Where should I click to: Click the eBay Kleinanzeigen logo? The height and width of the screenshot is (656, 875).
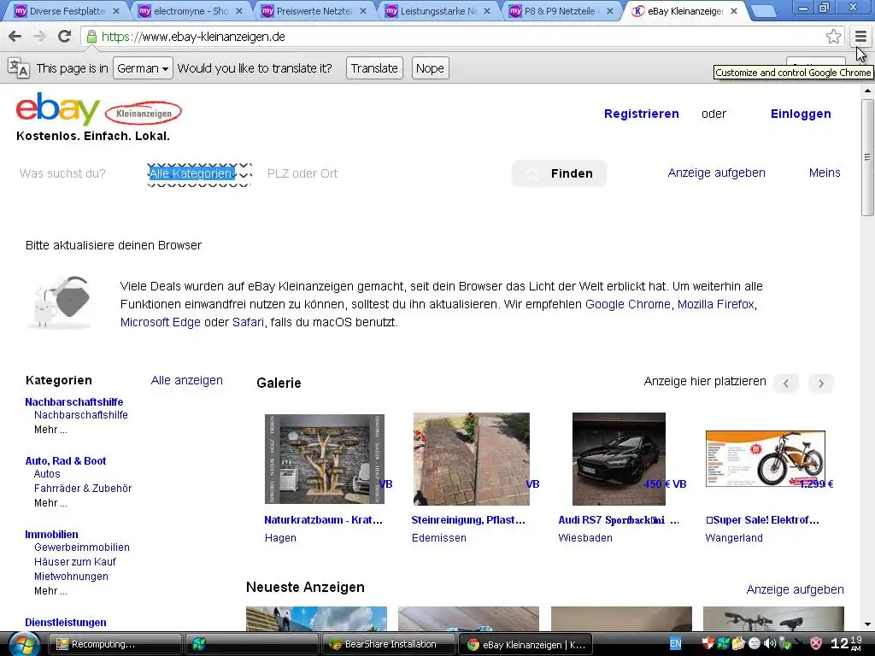[99, 110]
